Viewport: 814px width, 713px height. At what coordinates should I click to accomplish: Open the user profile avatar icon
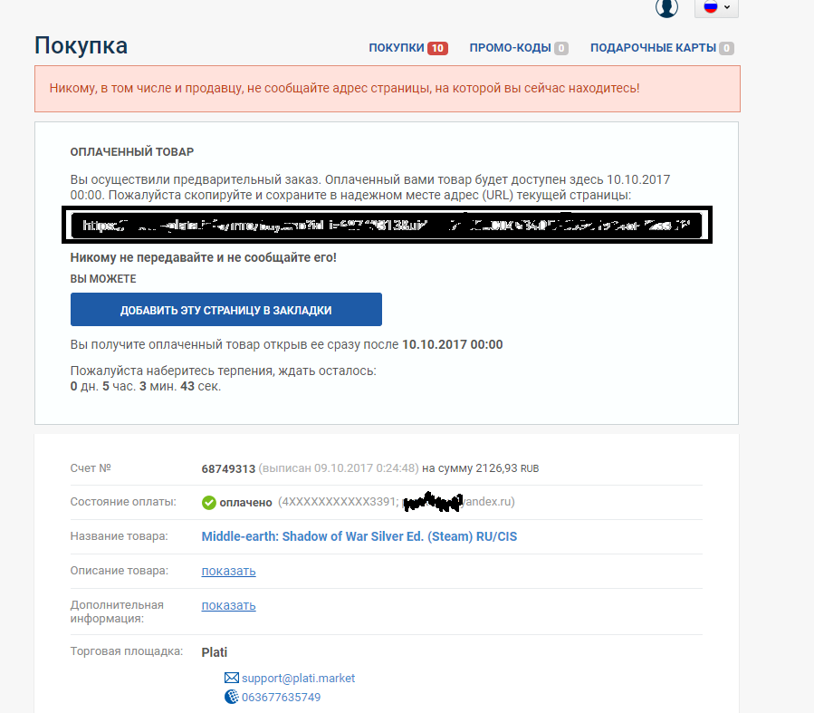pyautogui.click(x=666, y=8)
